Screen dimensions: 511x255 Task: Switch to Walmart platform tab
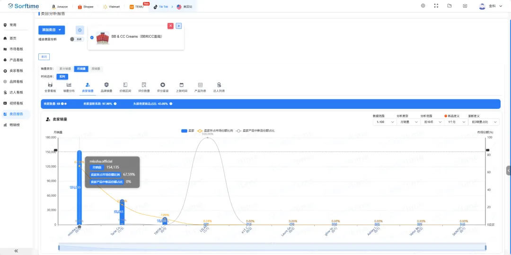click(x=112, y=7)
